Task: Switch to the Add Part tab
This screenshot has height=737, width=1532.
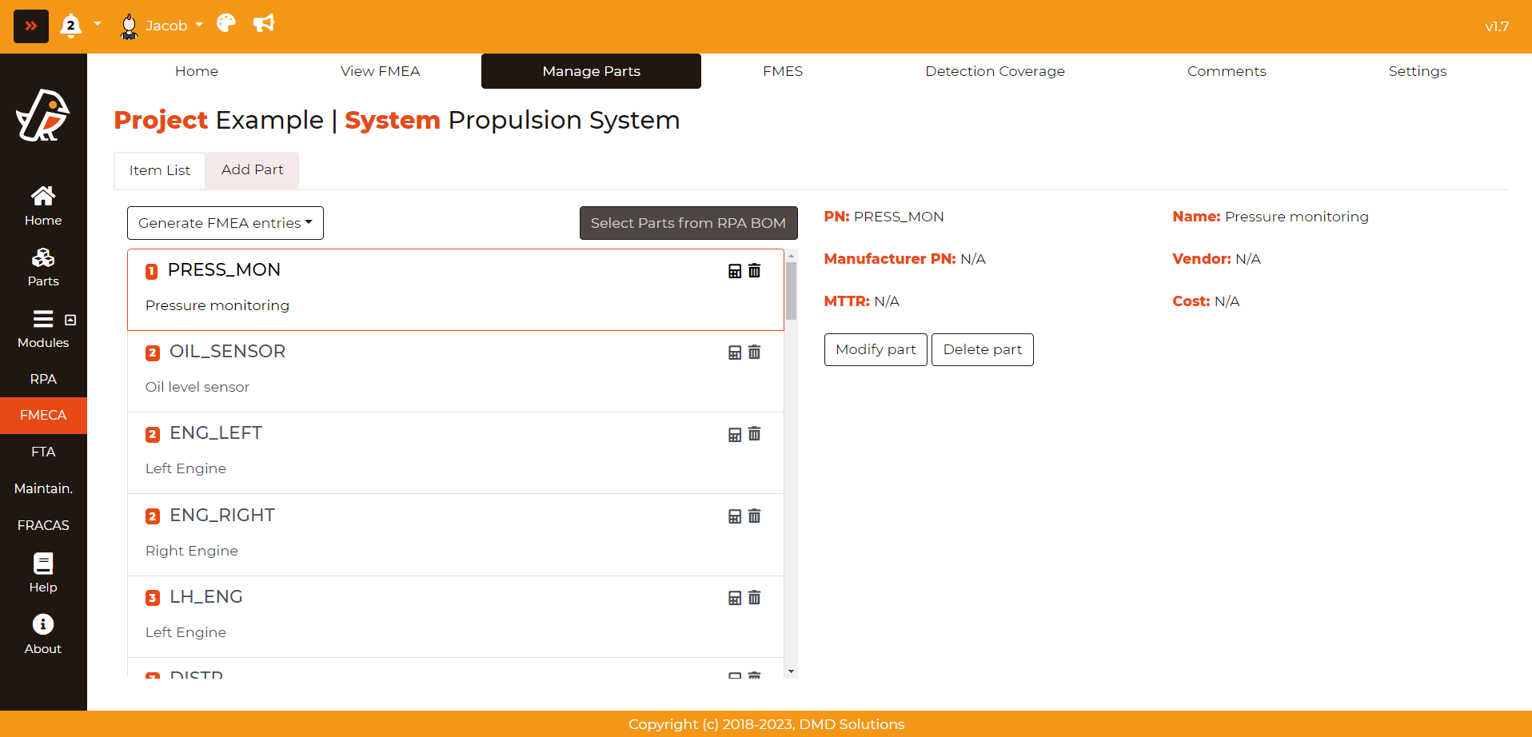Action: pos(252,169)
